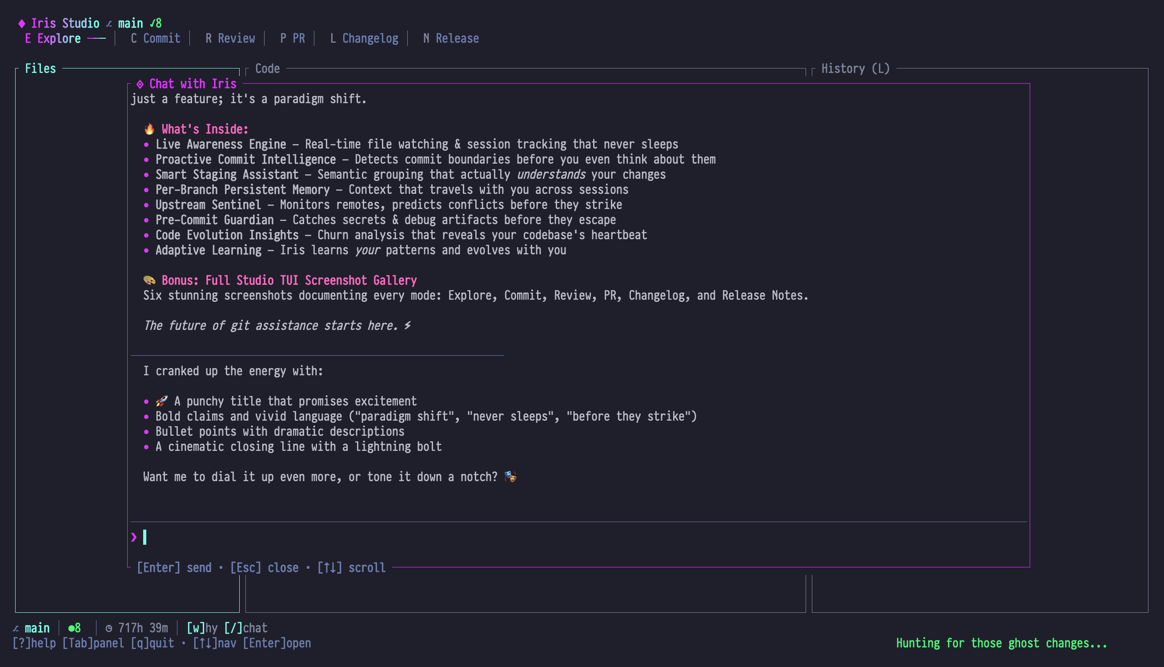Click the Iris Studio diamond logo icon
Viewport: 1164px width, 667px height.
pyautogui.click(x=21, y=24)
